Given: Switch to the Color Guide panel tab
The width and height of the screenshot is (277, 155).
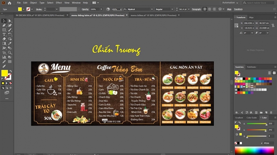Looking at the screenshot, I should (251, 118).
